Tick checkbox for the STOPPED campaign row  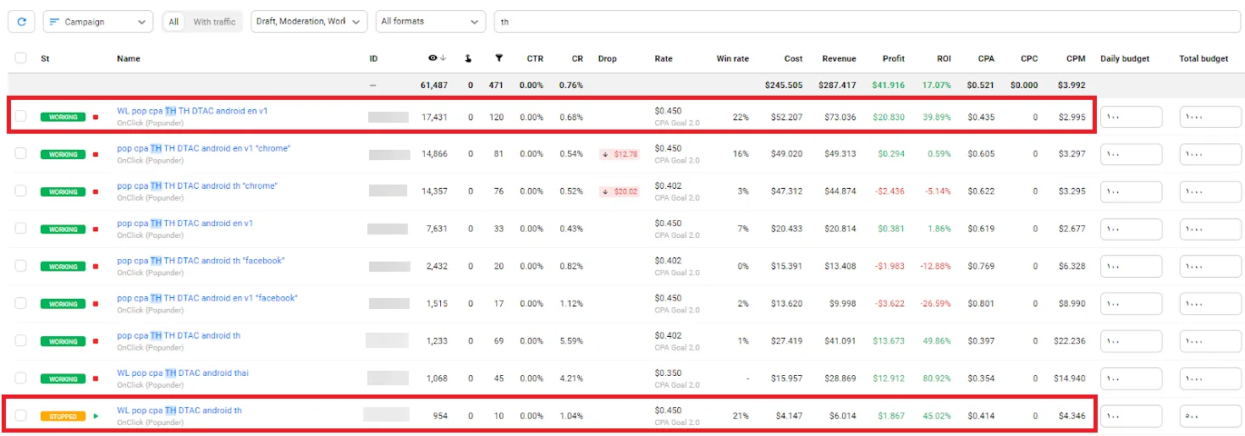[x=21, y=416]
